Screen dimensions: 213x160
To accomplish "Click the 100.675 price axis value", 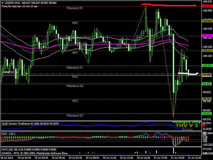I will (x=208, y=1).
